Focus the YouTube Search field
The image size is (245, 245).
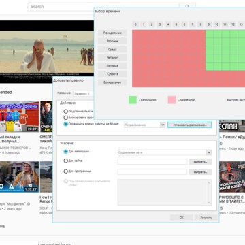coord(103,7)
